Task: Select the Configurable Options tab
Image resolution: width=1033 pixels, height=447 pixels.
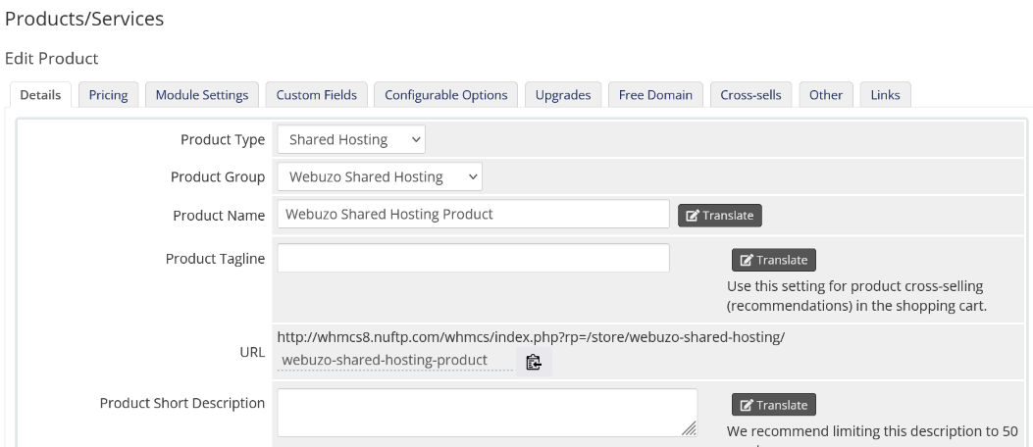Action: point(445,95)
